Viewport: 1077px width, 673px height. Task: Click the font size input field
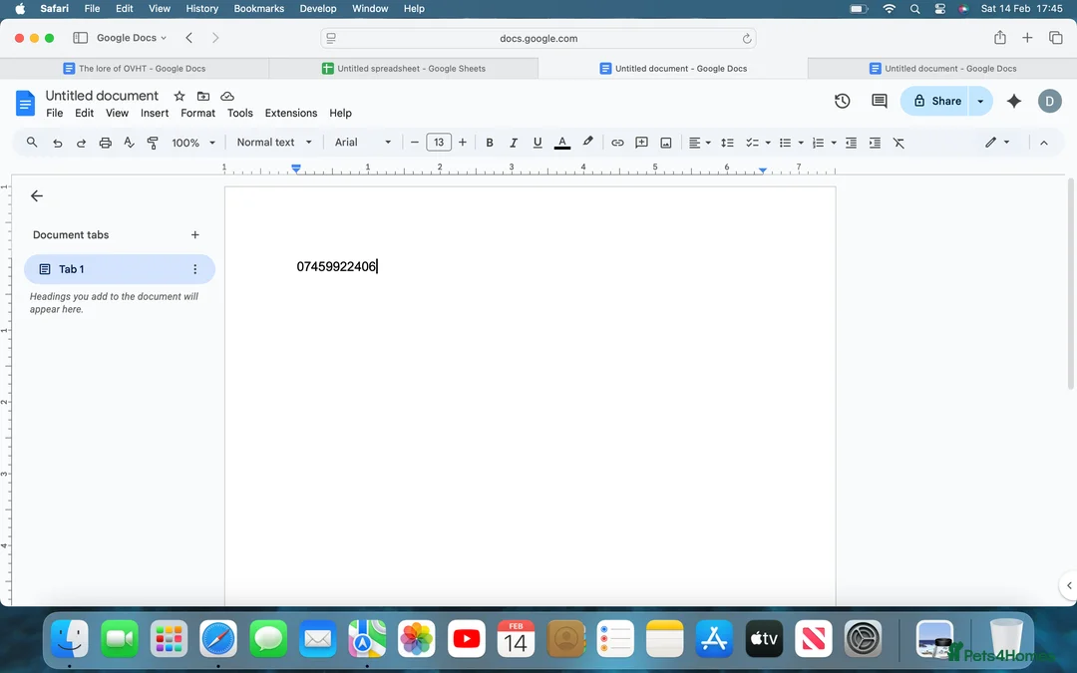439,143
